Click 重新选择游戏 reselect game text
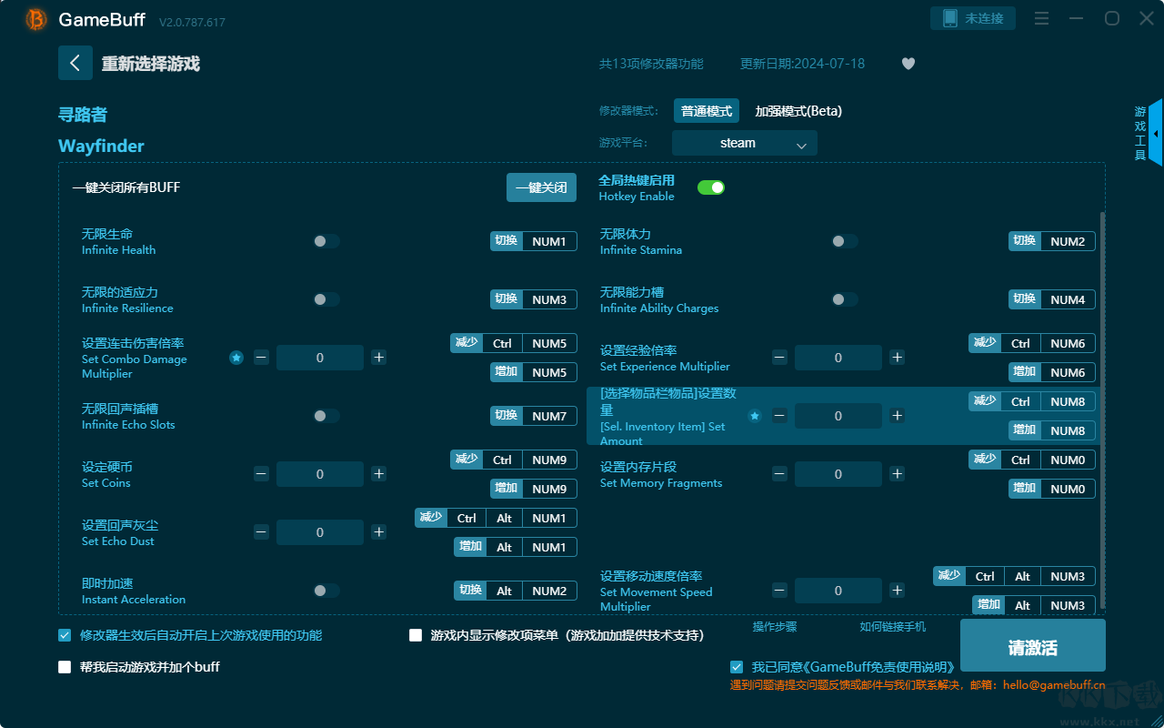This screenshot has width=1164, height=728. 151,64
